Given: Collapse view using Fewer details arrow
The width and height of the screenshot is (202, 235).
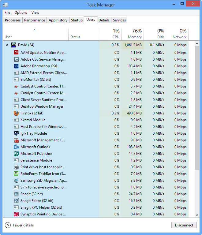Looking at the screenshot, I should click(8, 225).
